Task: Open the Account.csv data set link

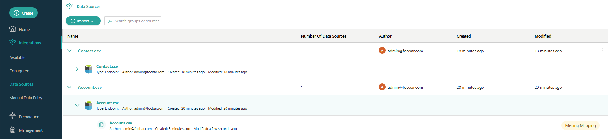Action: [121, 123]
